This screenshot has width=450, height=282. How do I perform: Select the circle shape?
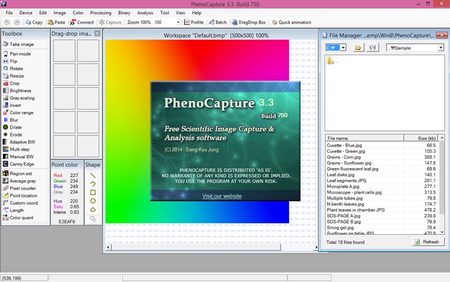coord(93,201)
